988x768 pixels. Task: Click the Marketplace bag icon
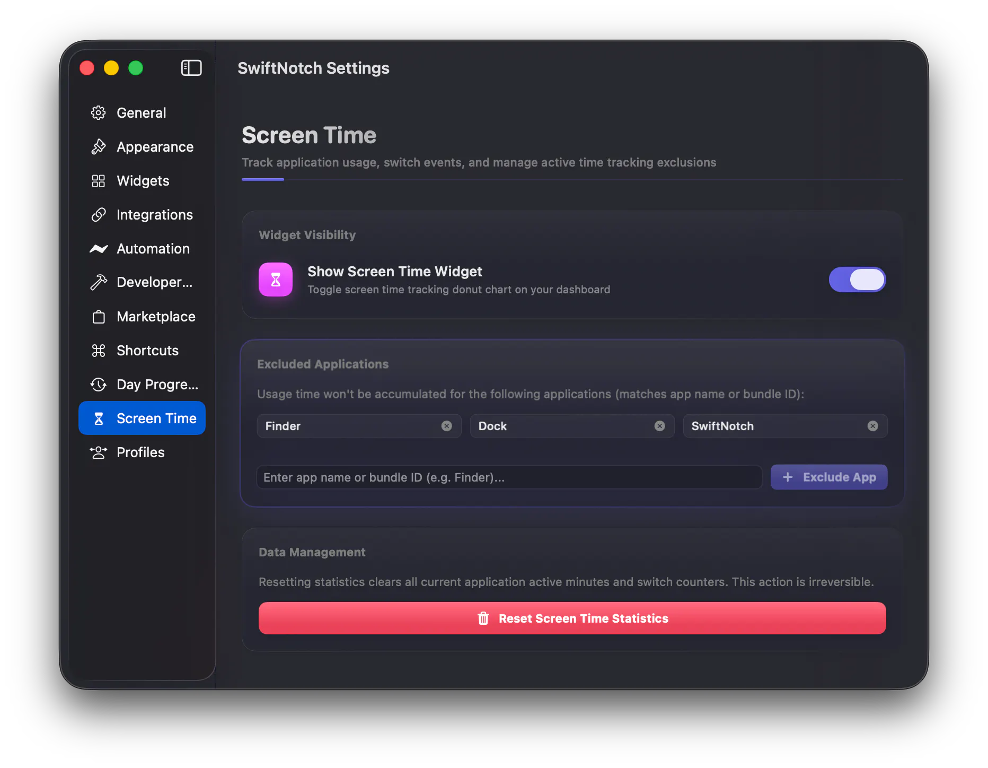pyautogui.click(x=99, y=317)
